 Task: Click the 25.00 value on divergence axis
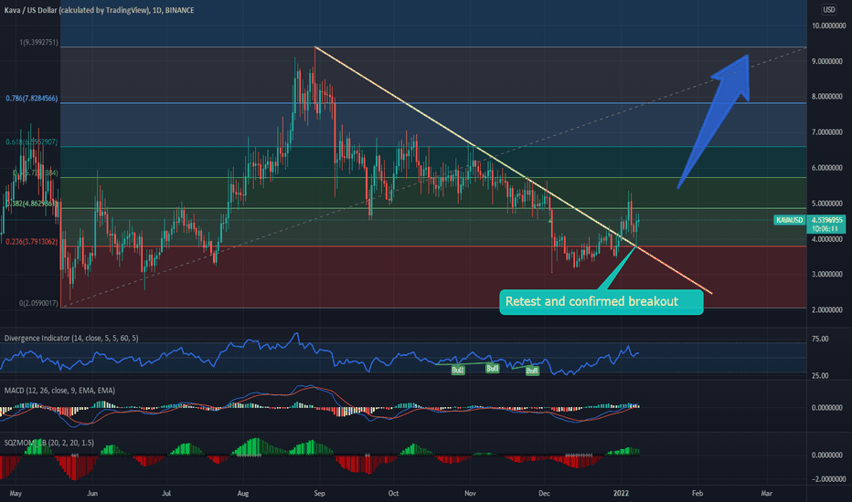[820, 375]
